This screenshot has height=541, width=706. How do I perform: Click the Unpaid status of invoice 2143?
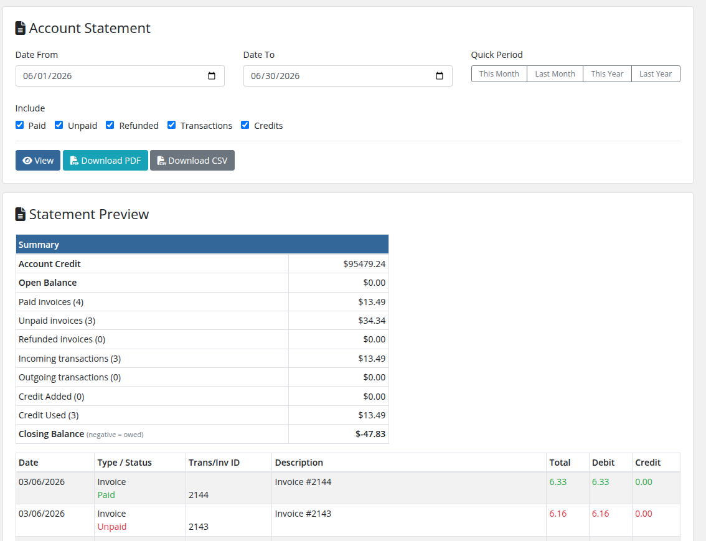click(111, 527)
